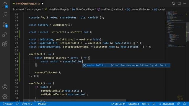Click setUpdatedTitle in line 23 declaration
189x106 pixels.
click(x=71, y=43)
